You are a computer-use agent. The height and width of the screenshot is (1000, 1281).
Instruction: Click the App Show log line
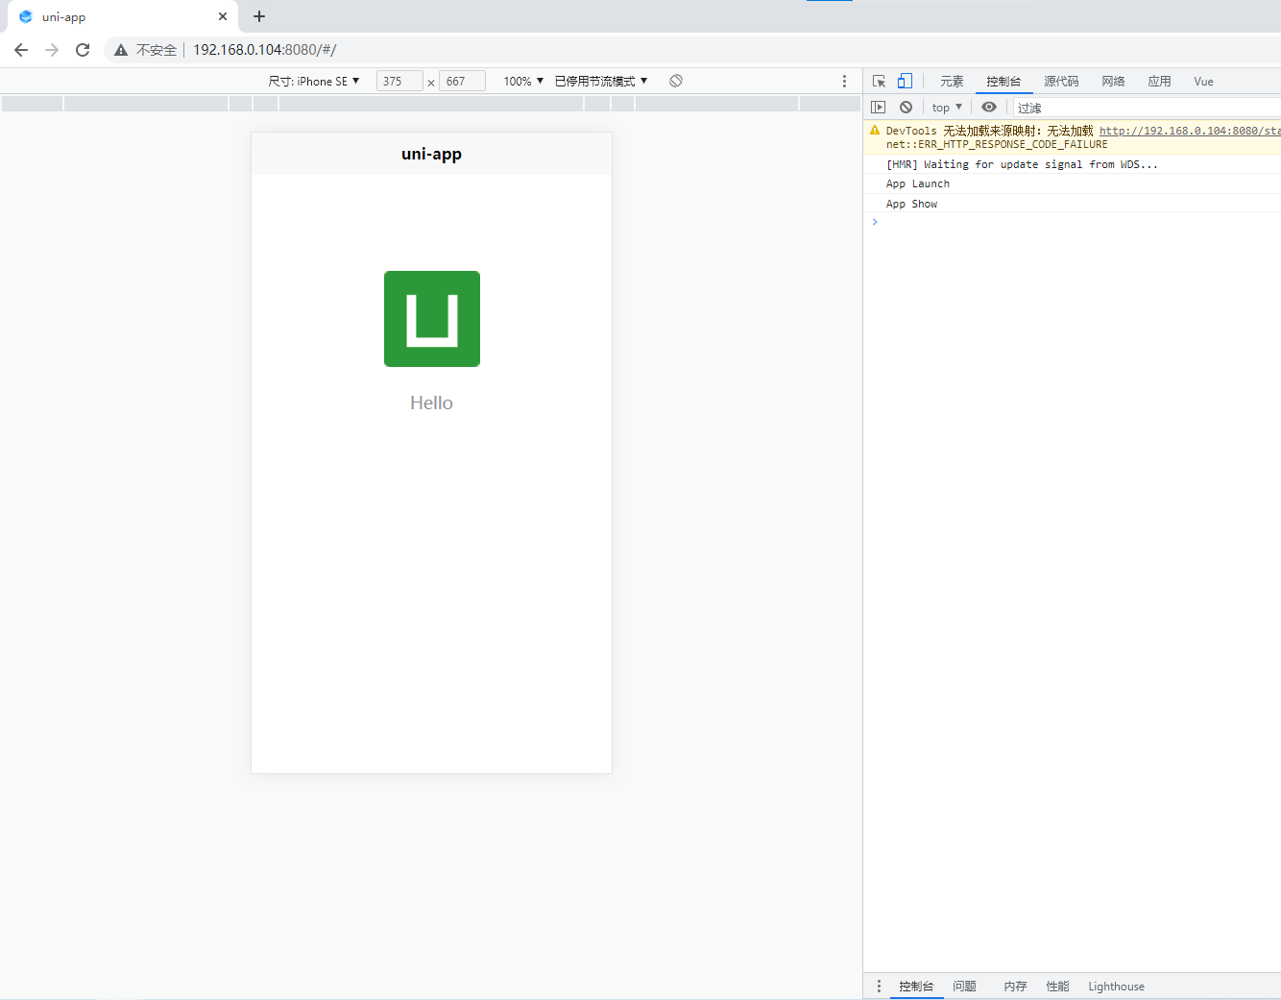coord(911,204)
